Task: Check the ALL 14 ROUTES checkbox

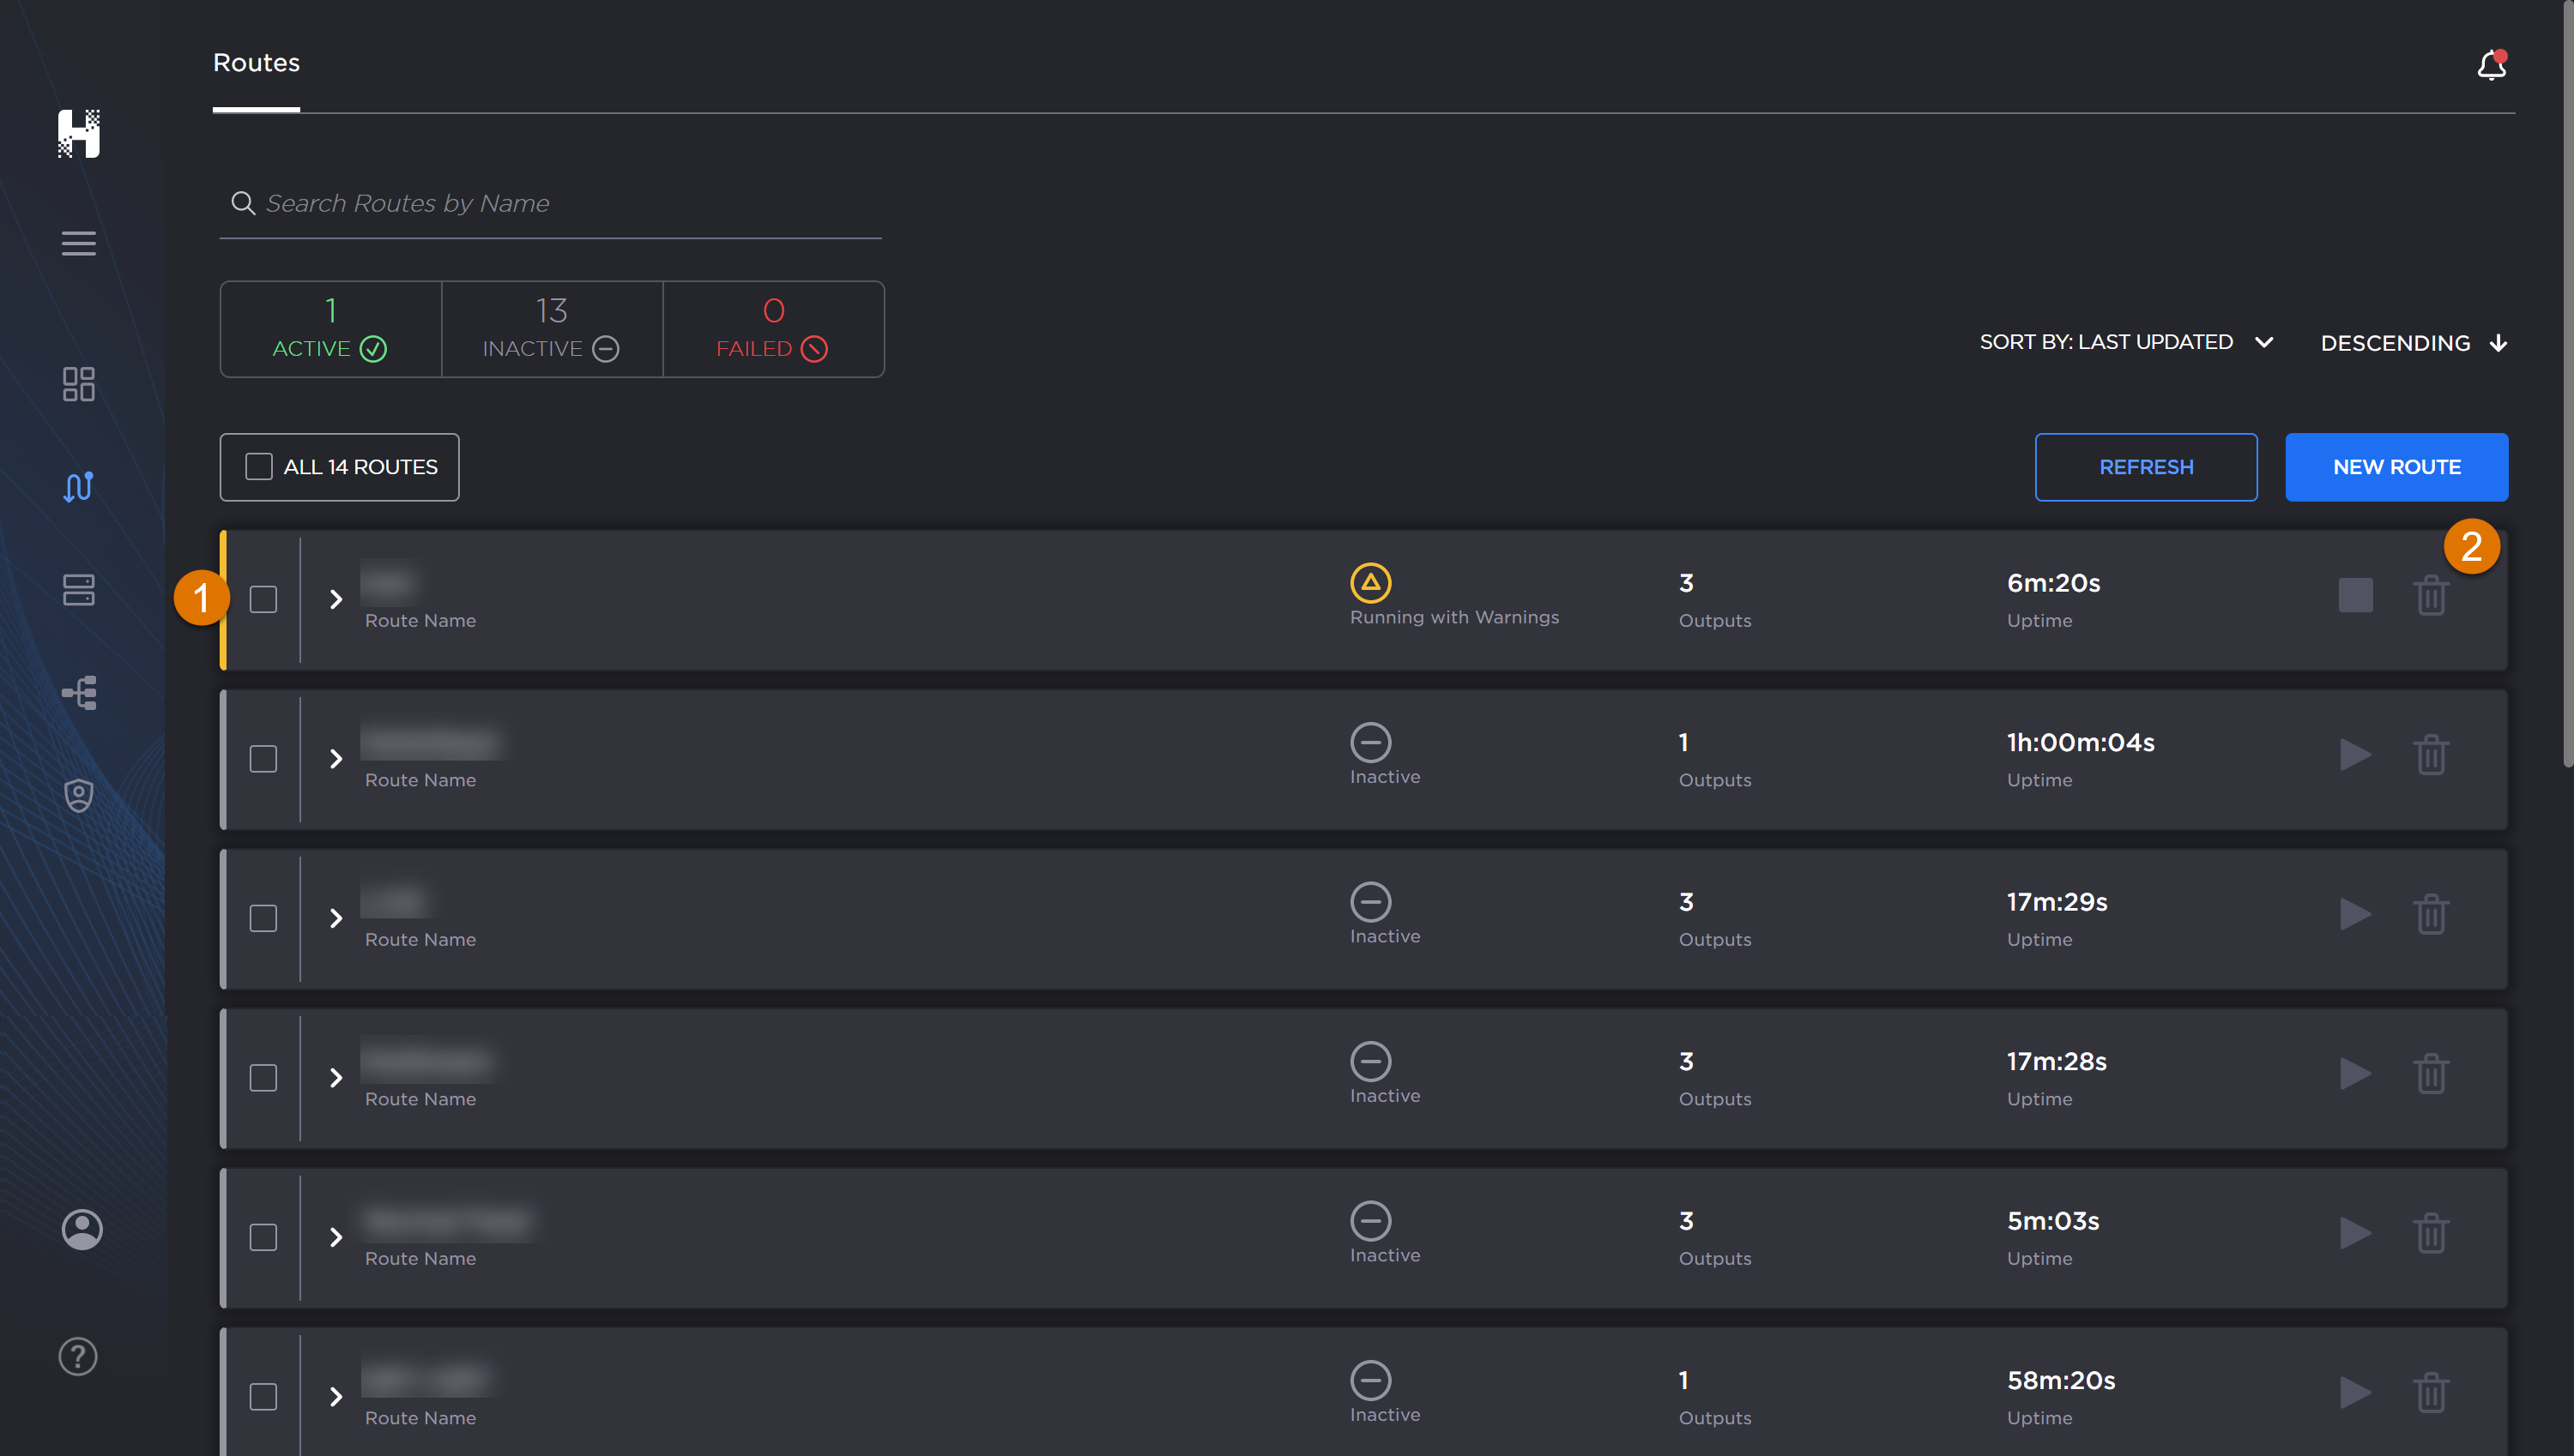Action: point(259,465)
